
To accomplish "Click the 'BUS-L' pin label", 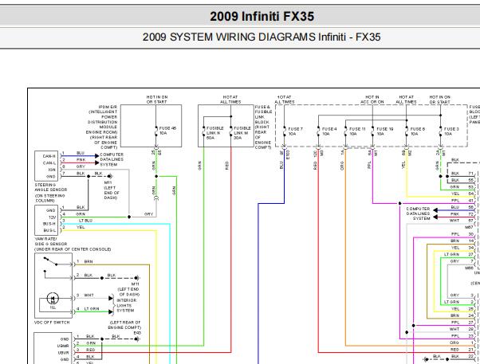I will (x=49, y=230).
